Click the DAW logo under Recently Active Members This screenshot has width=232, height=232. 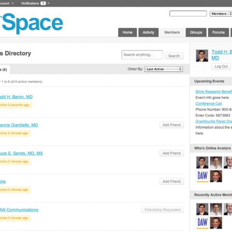click(x=202, y=223)
